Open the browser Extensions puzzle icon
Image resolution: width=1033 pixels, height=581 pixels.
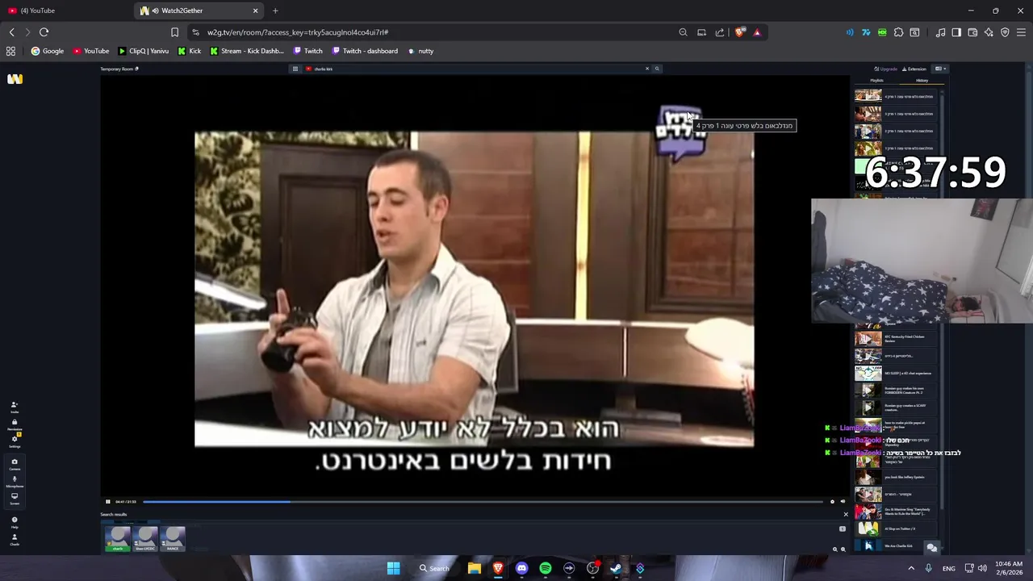pyautogui.click(x=898, y=32)
